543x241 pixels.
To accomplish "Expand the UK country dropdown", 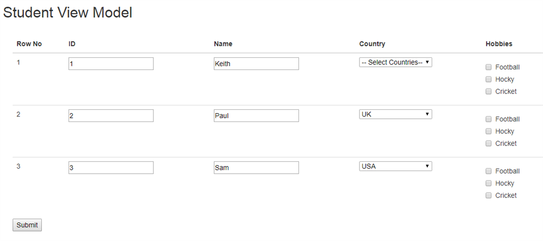I will 396,114.
